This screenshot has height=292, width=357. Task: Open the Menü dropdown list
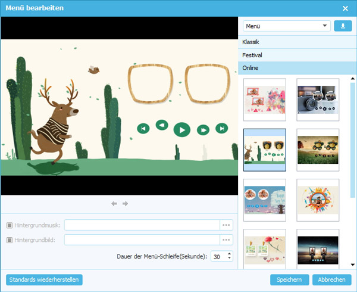[x=287, y=26]
